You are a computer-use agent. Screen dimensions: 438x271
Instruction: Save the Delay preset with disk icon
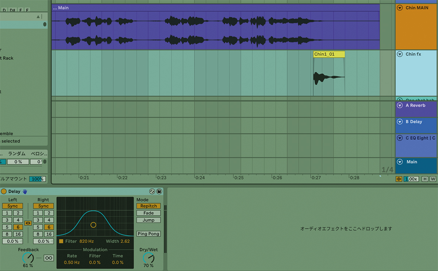pyautogui.click(x=159, y=191)
